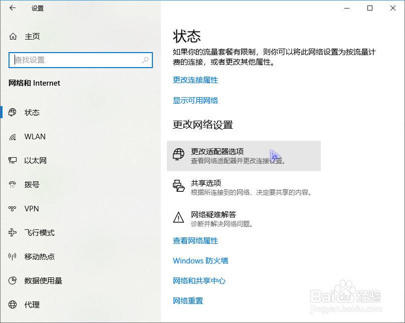
Task: Click the 更改连接属性 link
Action: coord(195,80)
